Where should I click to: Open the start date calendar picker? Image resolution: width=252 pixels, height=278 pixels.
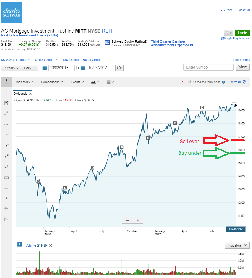(44, 68)
